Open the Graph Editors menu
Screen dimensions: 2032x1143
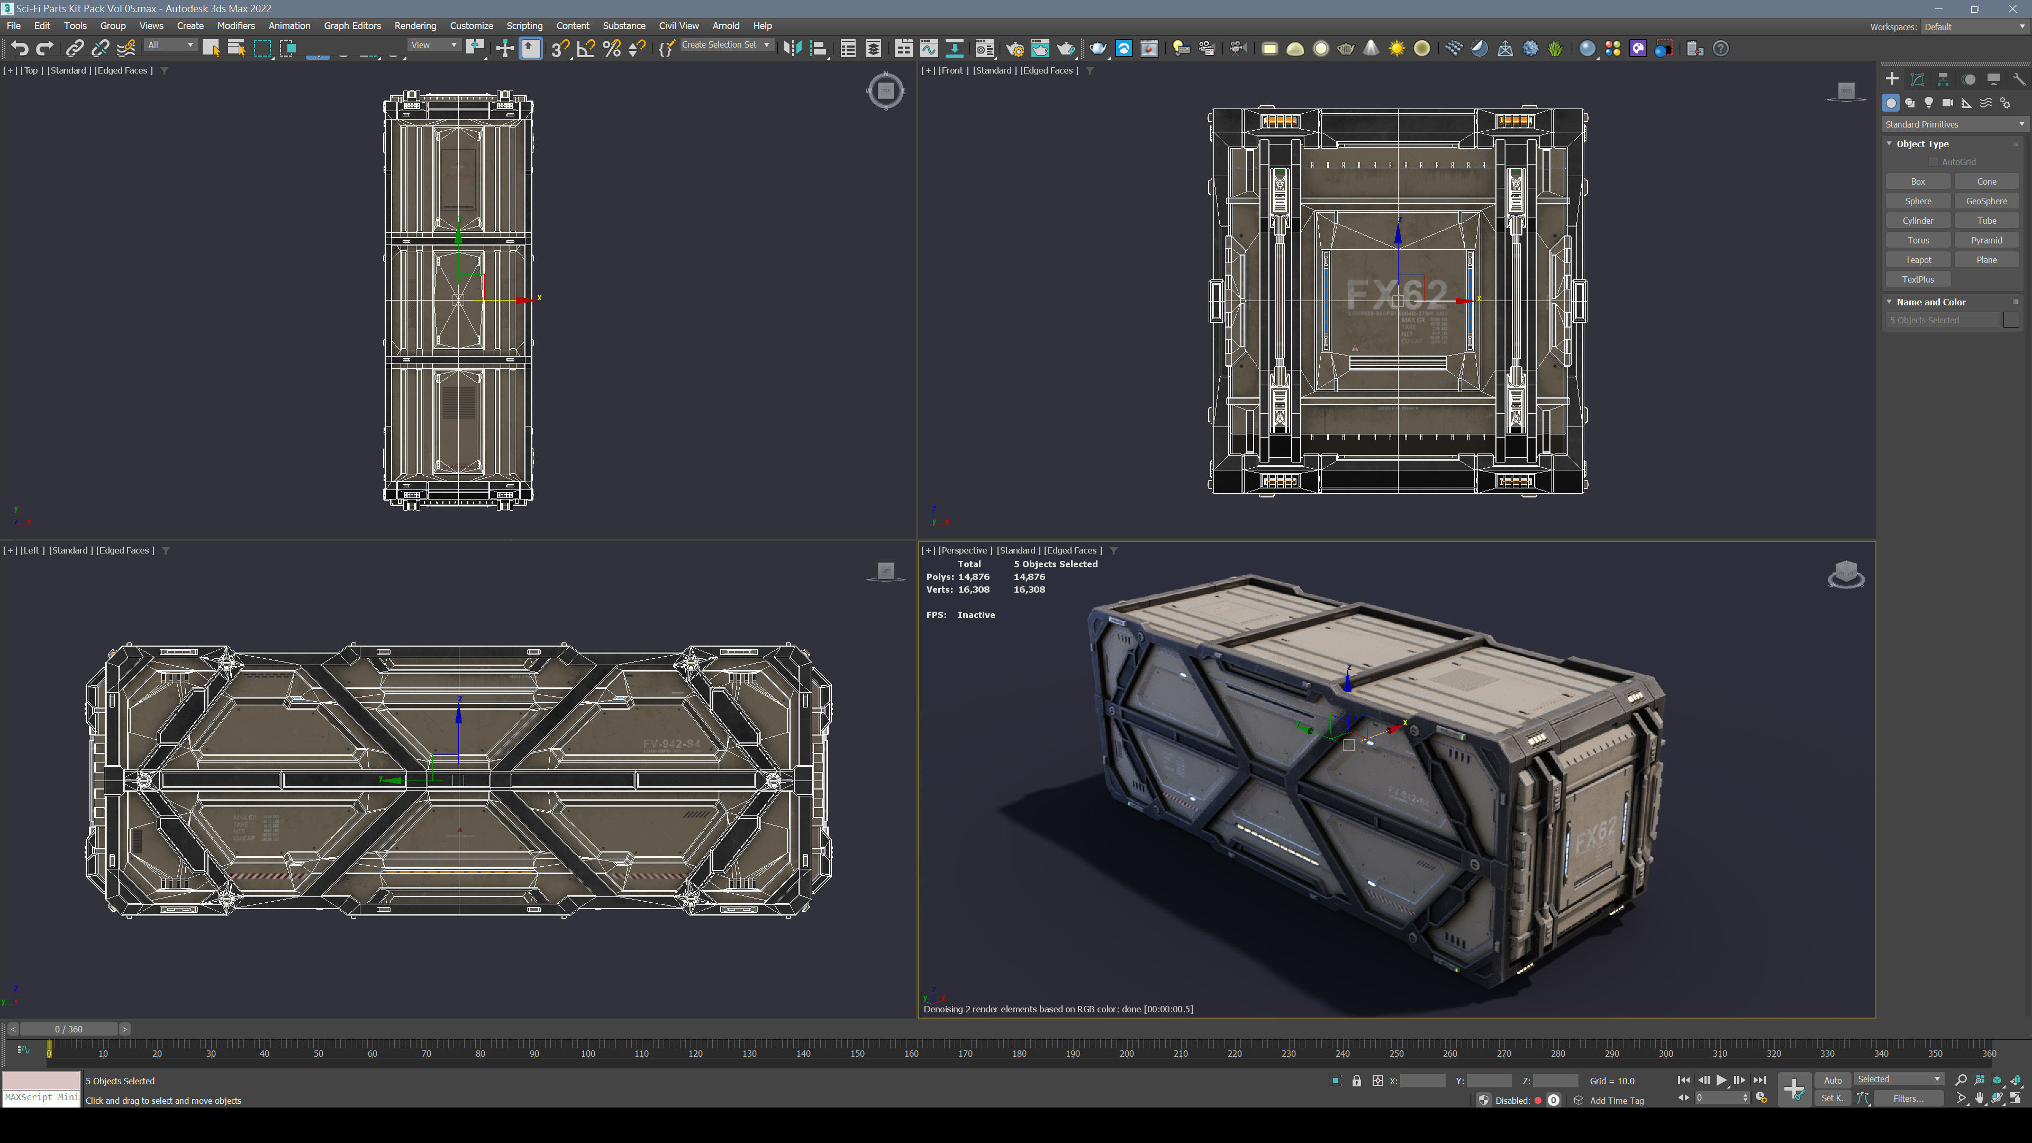[x=352, y=26]
